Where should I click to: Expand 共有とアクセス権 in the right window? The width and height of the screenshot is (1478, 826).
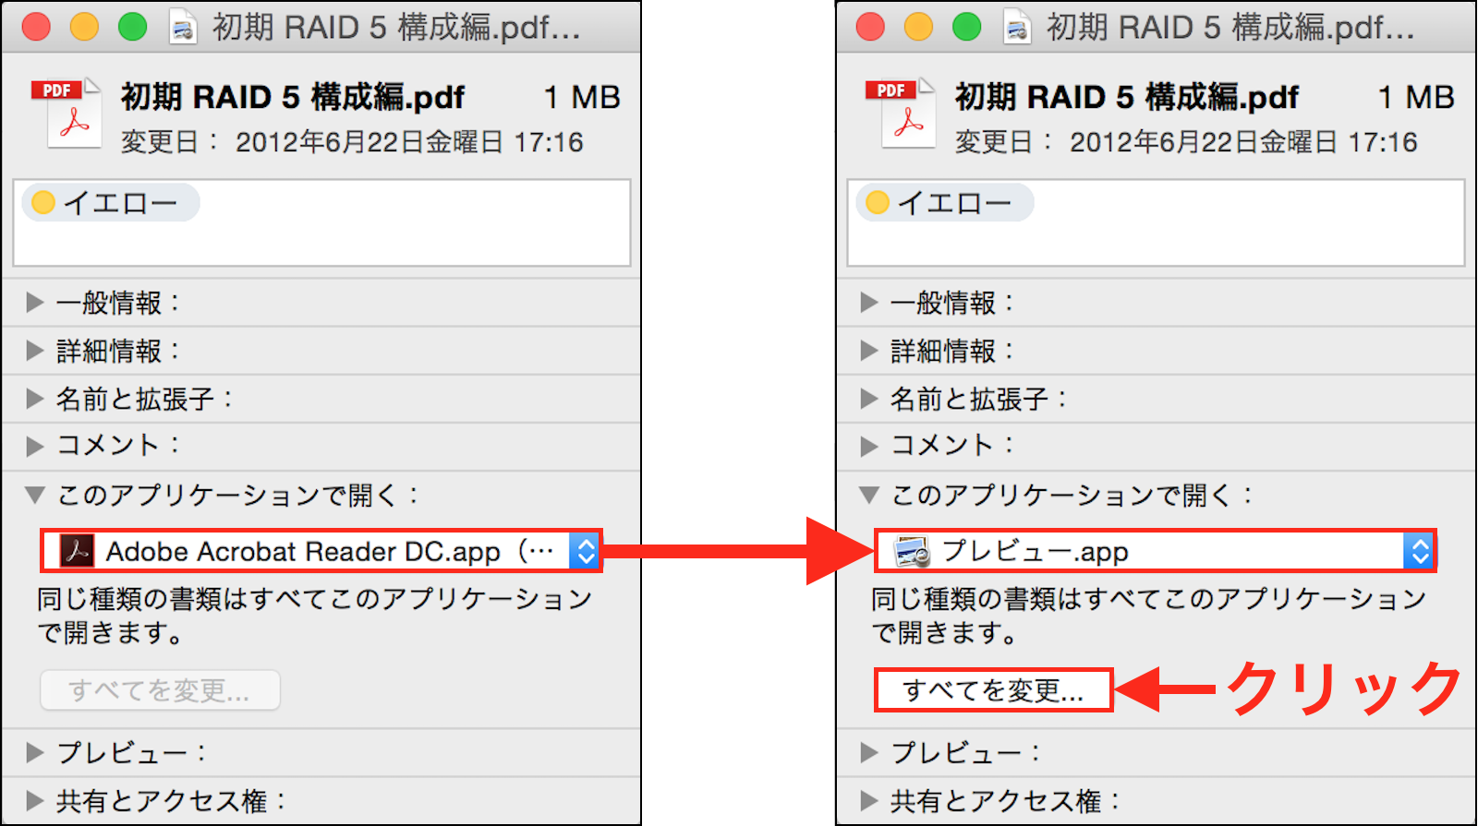click(x=869, y=800)
